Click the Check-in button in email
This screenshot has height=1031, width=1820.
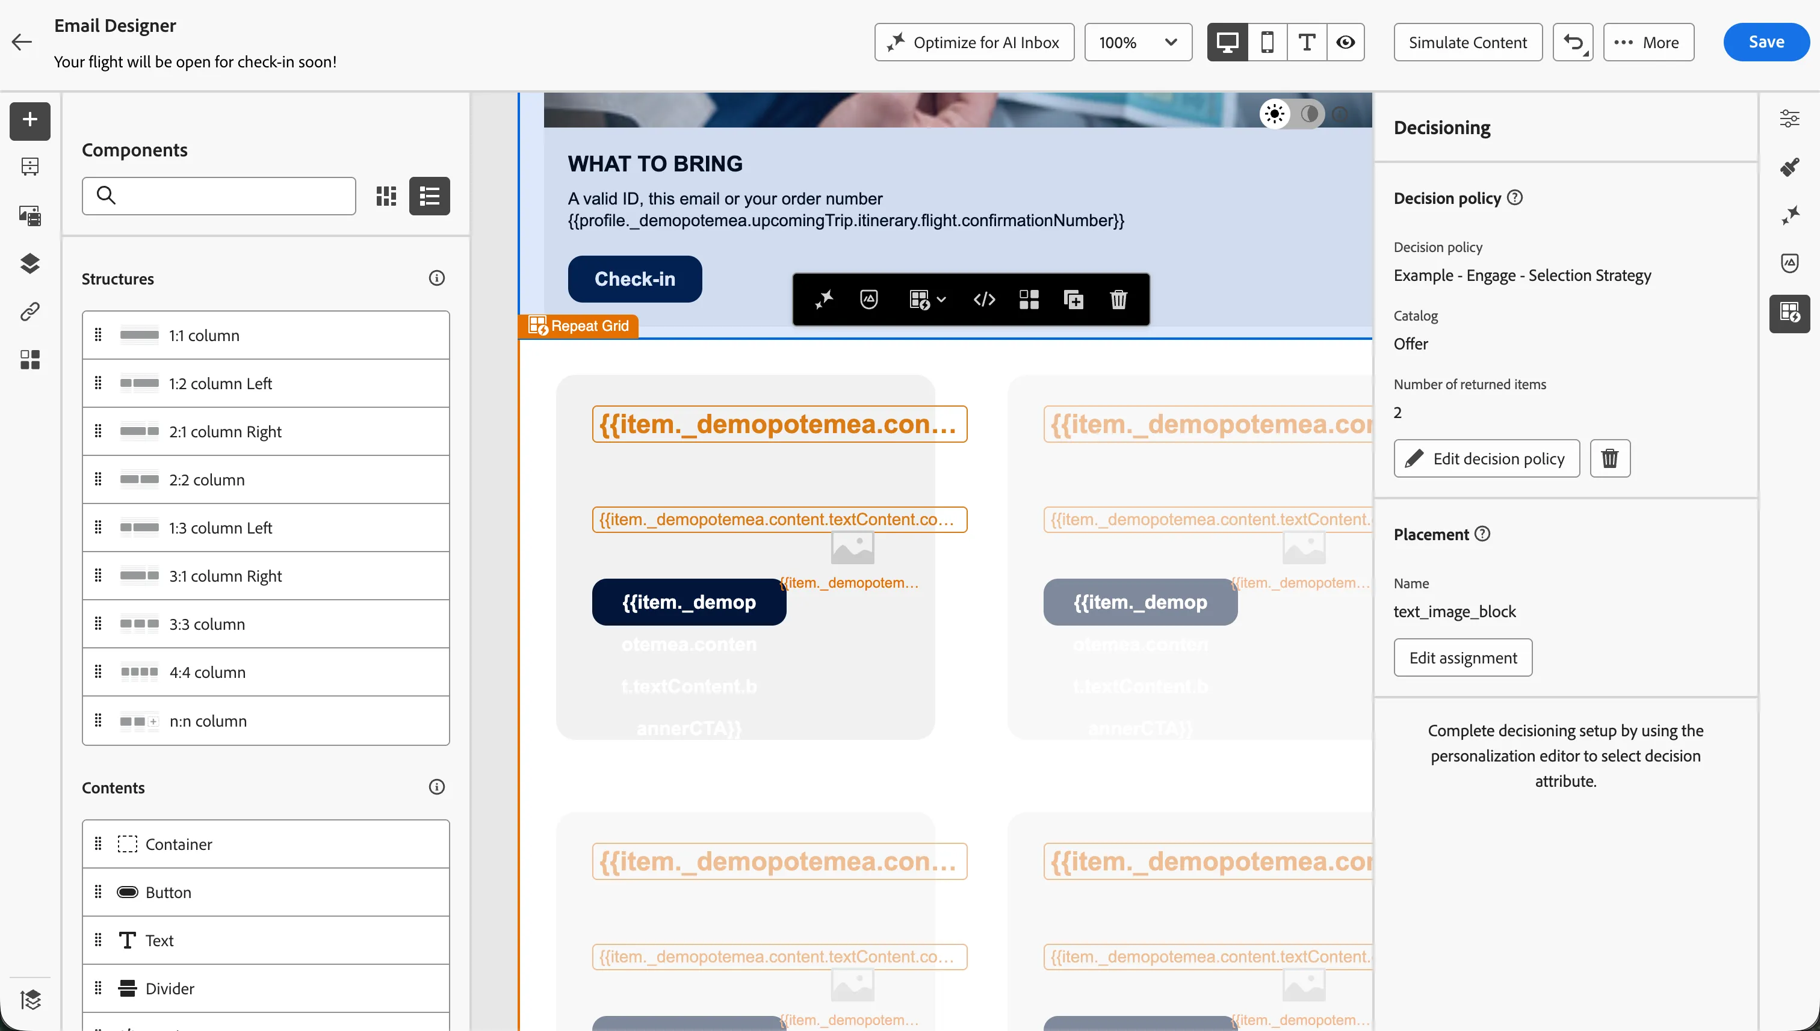635,279
